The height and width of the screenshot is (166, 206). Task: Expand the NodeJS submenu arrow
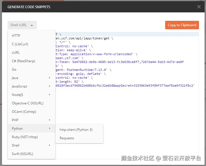[50, 95]
